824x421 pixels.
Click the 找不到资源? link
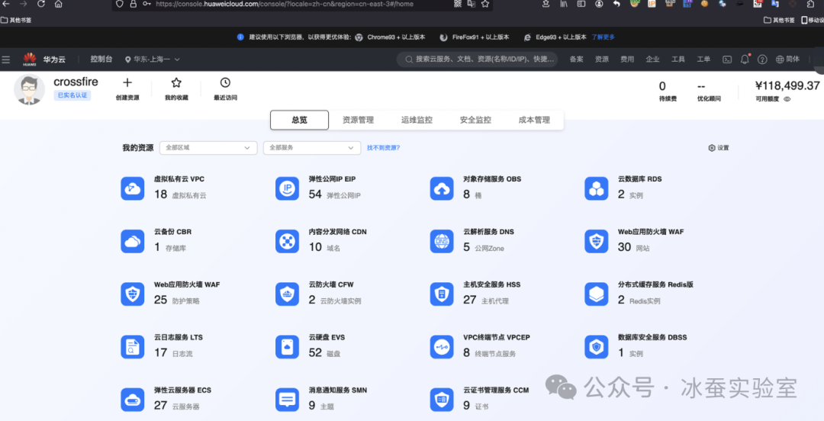pyautogui.click(x=383, y=148)
